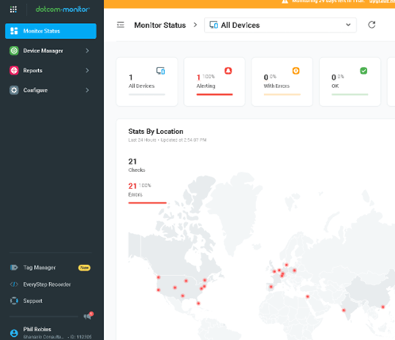Viewport: 395px width, 340px height.
Task: Select the Alerting stat card
Action: coord(214,82)
